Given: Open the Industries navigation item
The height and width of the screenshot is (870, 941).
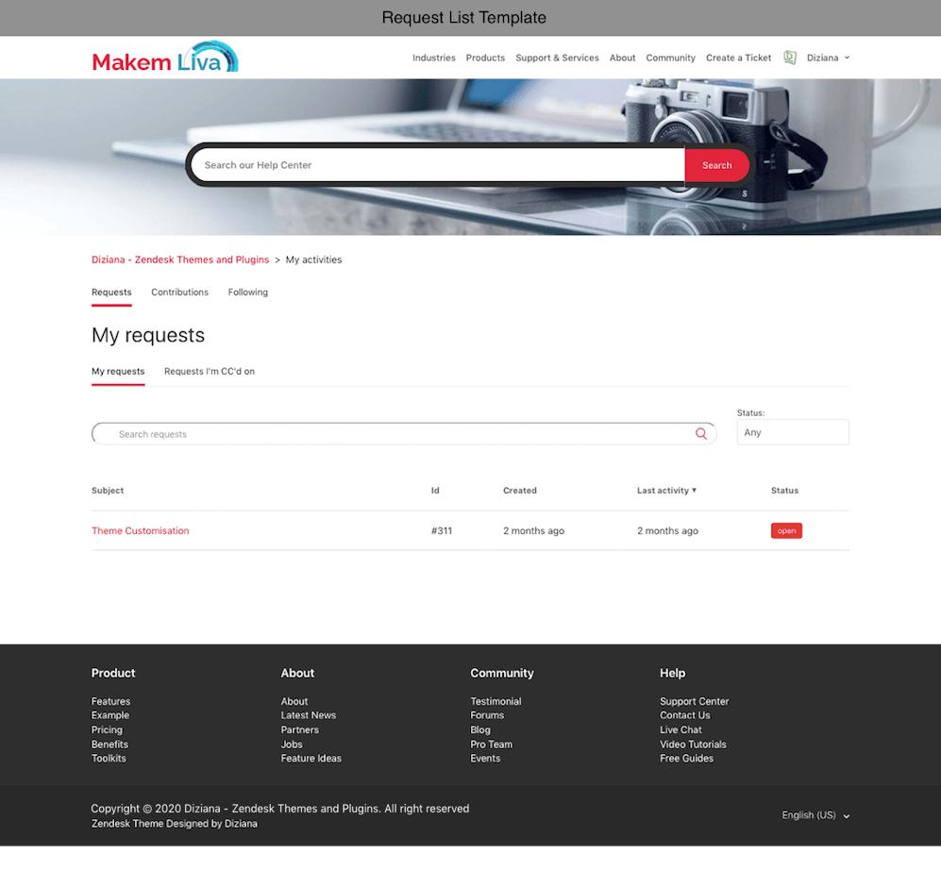Looking at the screenshot, I should [433, 58].
